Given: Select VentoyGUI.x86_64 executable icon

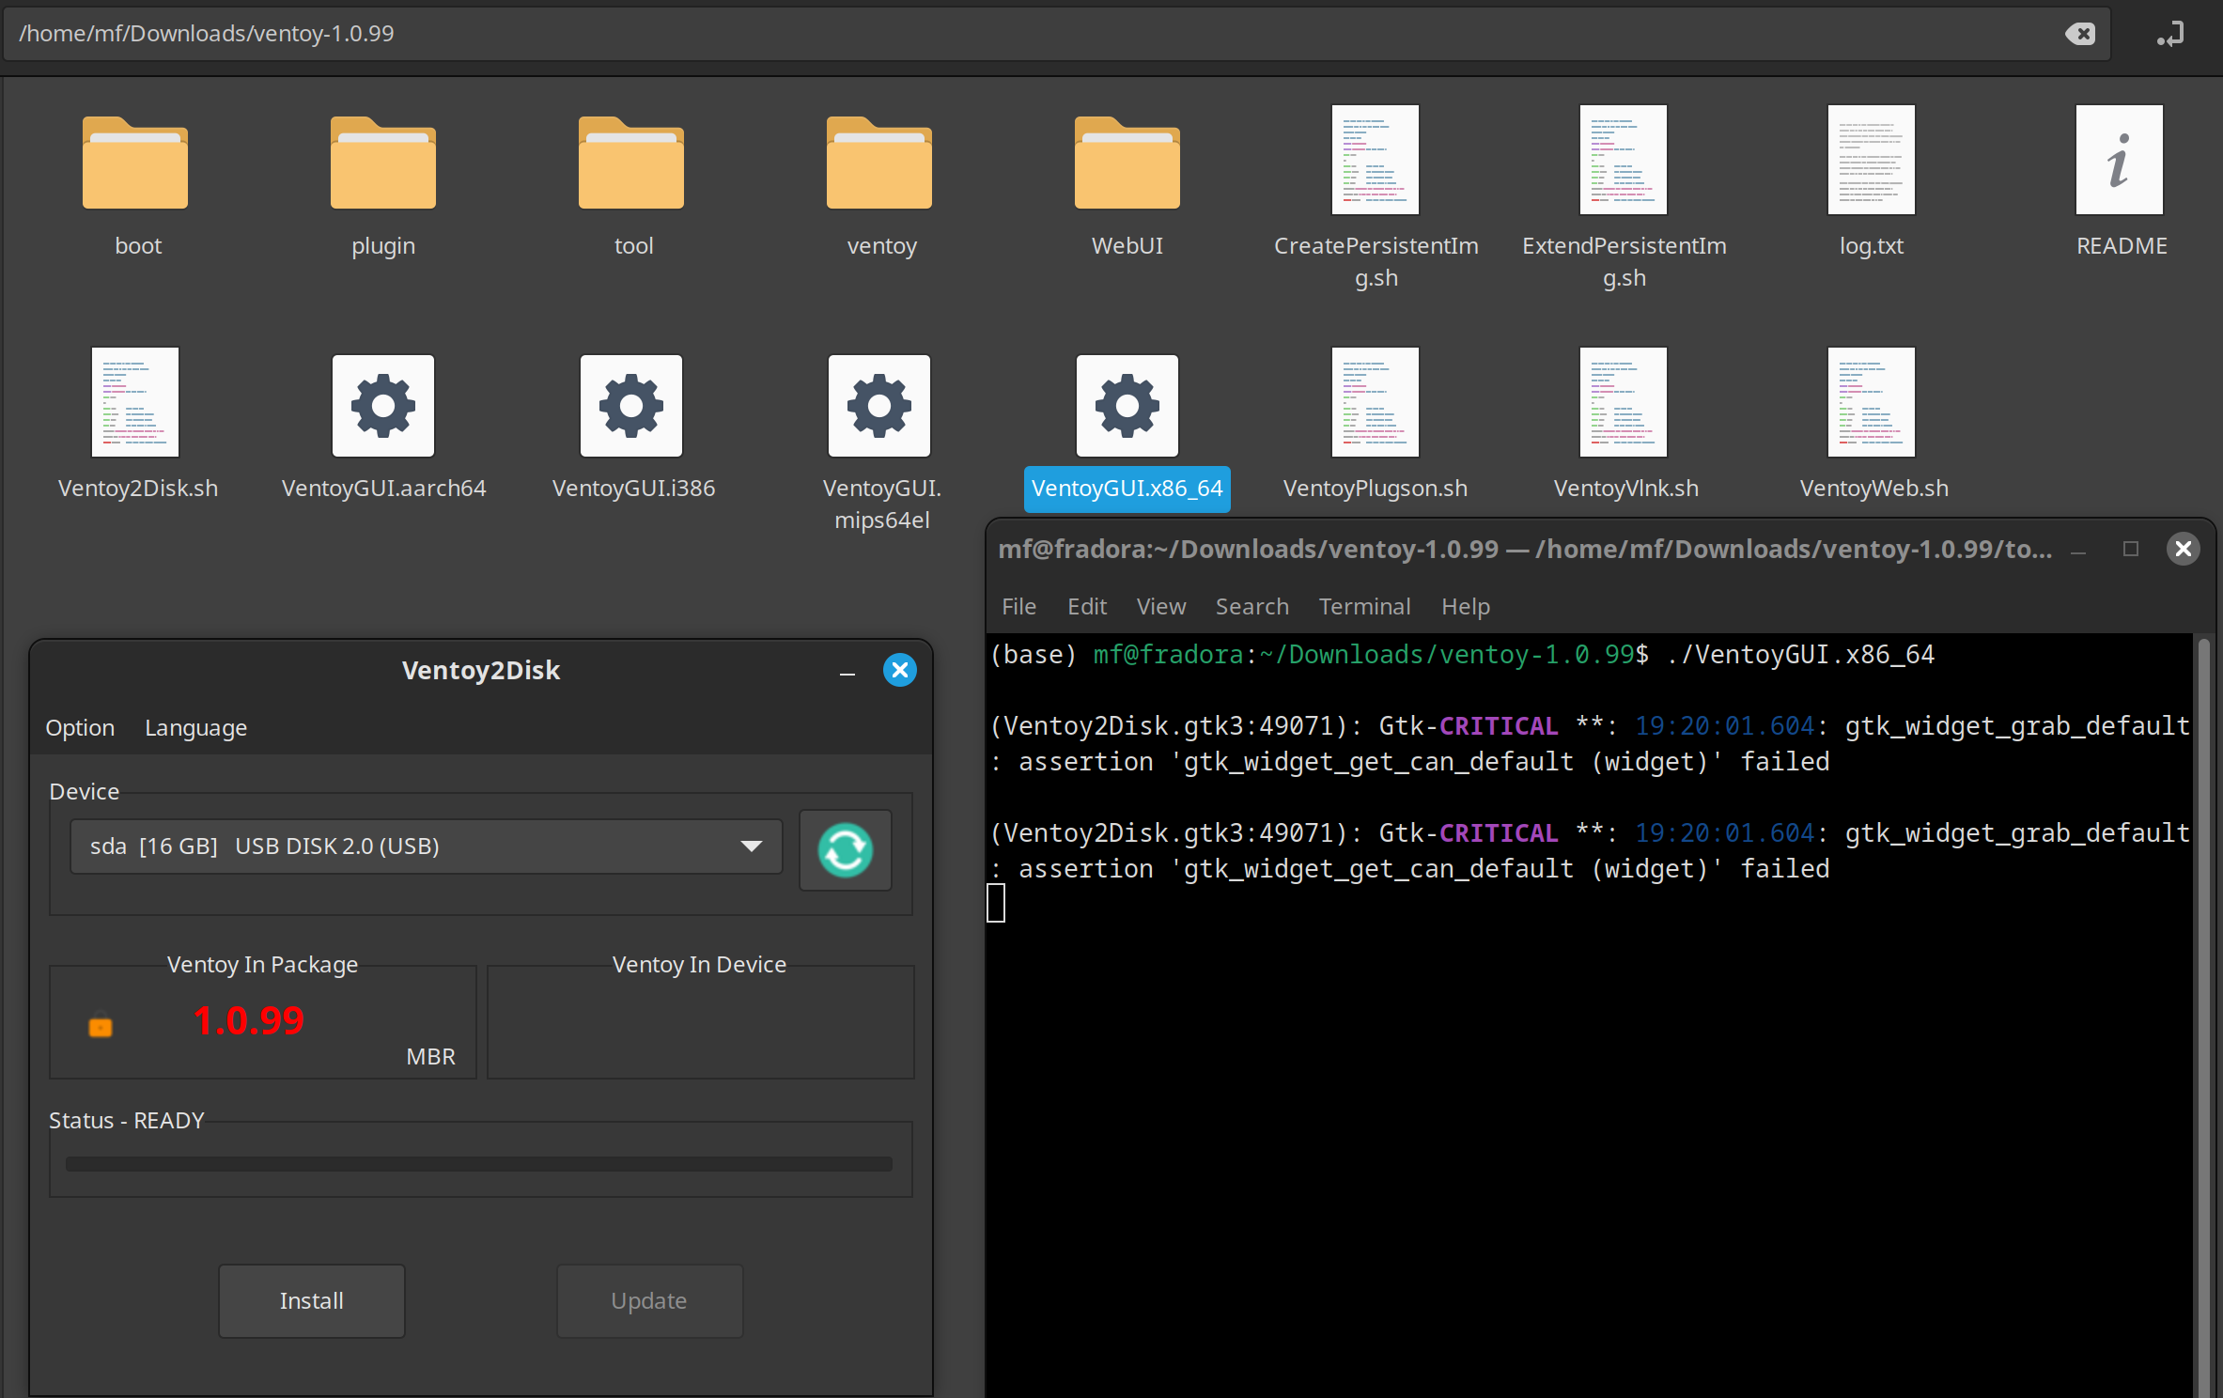Looking at the screenshot, I should [1127, 406].
